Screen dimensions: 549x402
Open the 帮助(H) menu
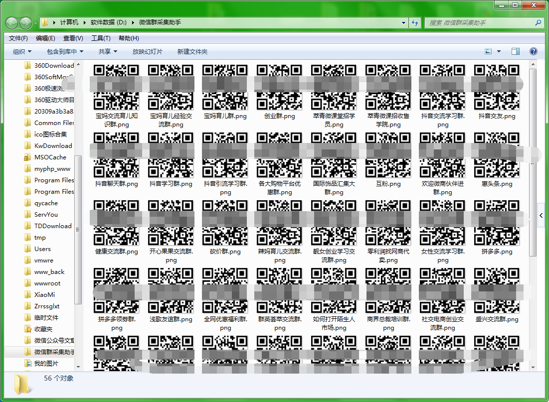pos(129,38)
